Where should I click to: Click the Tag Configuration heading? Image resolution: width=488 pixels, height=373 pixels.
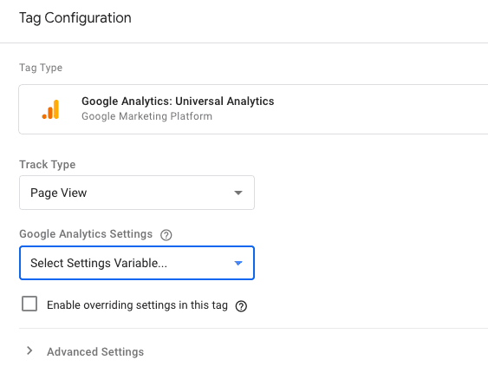tap(75, 17)
